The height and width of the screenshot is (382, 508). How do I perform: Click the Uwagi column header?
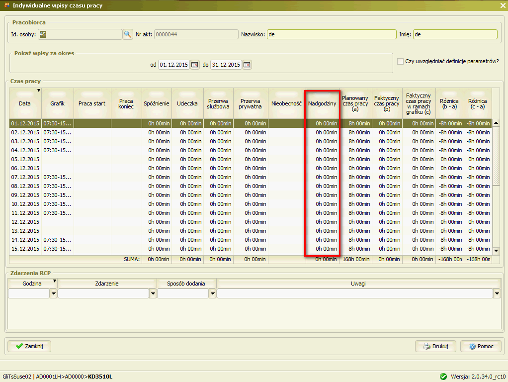[358, 284]
